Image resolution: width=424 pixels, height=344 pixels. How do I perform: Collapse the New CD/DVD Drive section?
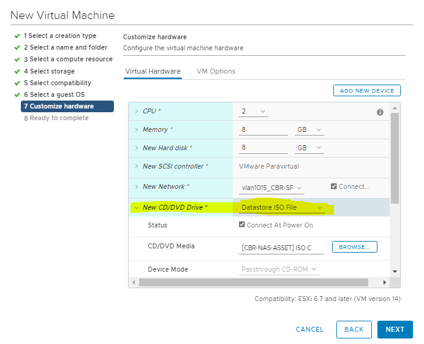136,208
